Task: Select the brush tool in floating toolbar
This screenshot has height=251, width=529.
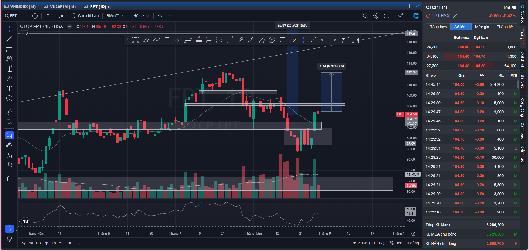Action: tap(177, 40)
